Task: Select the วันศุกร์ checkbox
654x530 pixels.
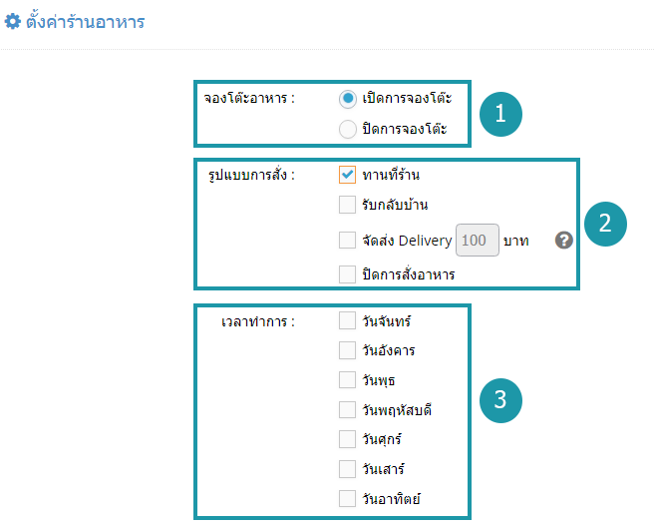Action: click(x=347, y=439)
